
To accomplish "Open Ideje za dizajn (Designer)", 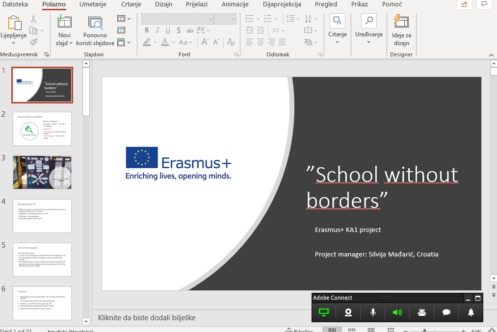I will click(401, 31).
